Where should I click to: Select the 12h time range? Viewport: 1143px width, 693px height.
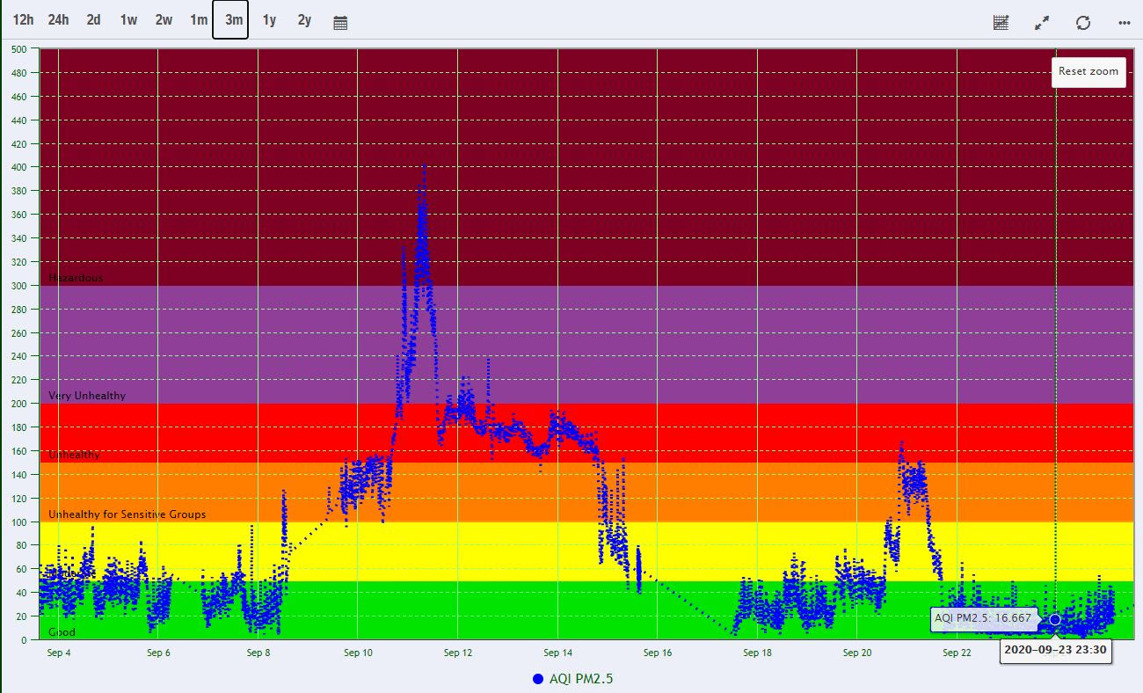coord(23,20)
